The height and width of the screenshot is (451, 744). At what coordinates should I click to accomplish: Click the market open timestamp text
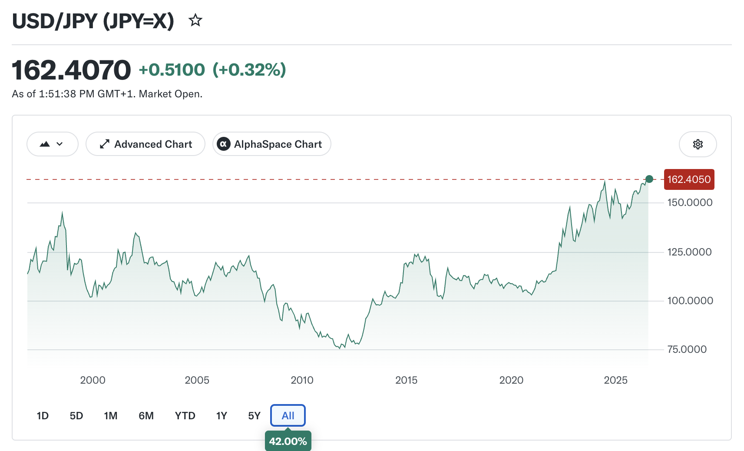coord(107,94)
